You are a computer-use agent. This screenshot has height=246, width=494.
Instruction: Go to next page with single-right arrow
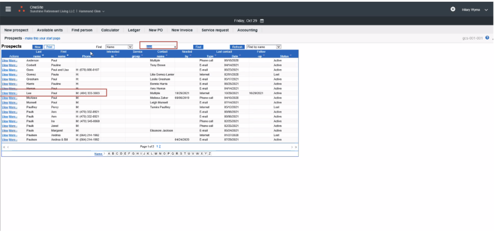coord(292,147)
